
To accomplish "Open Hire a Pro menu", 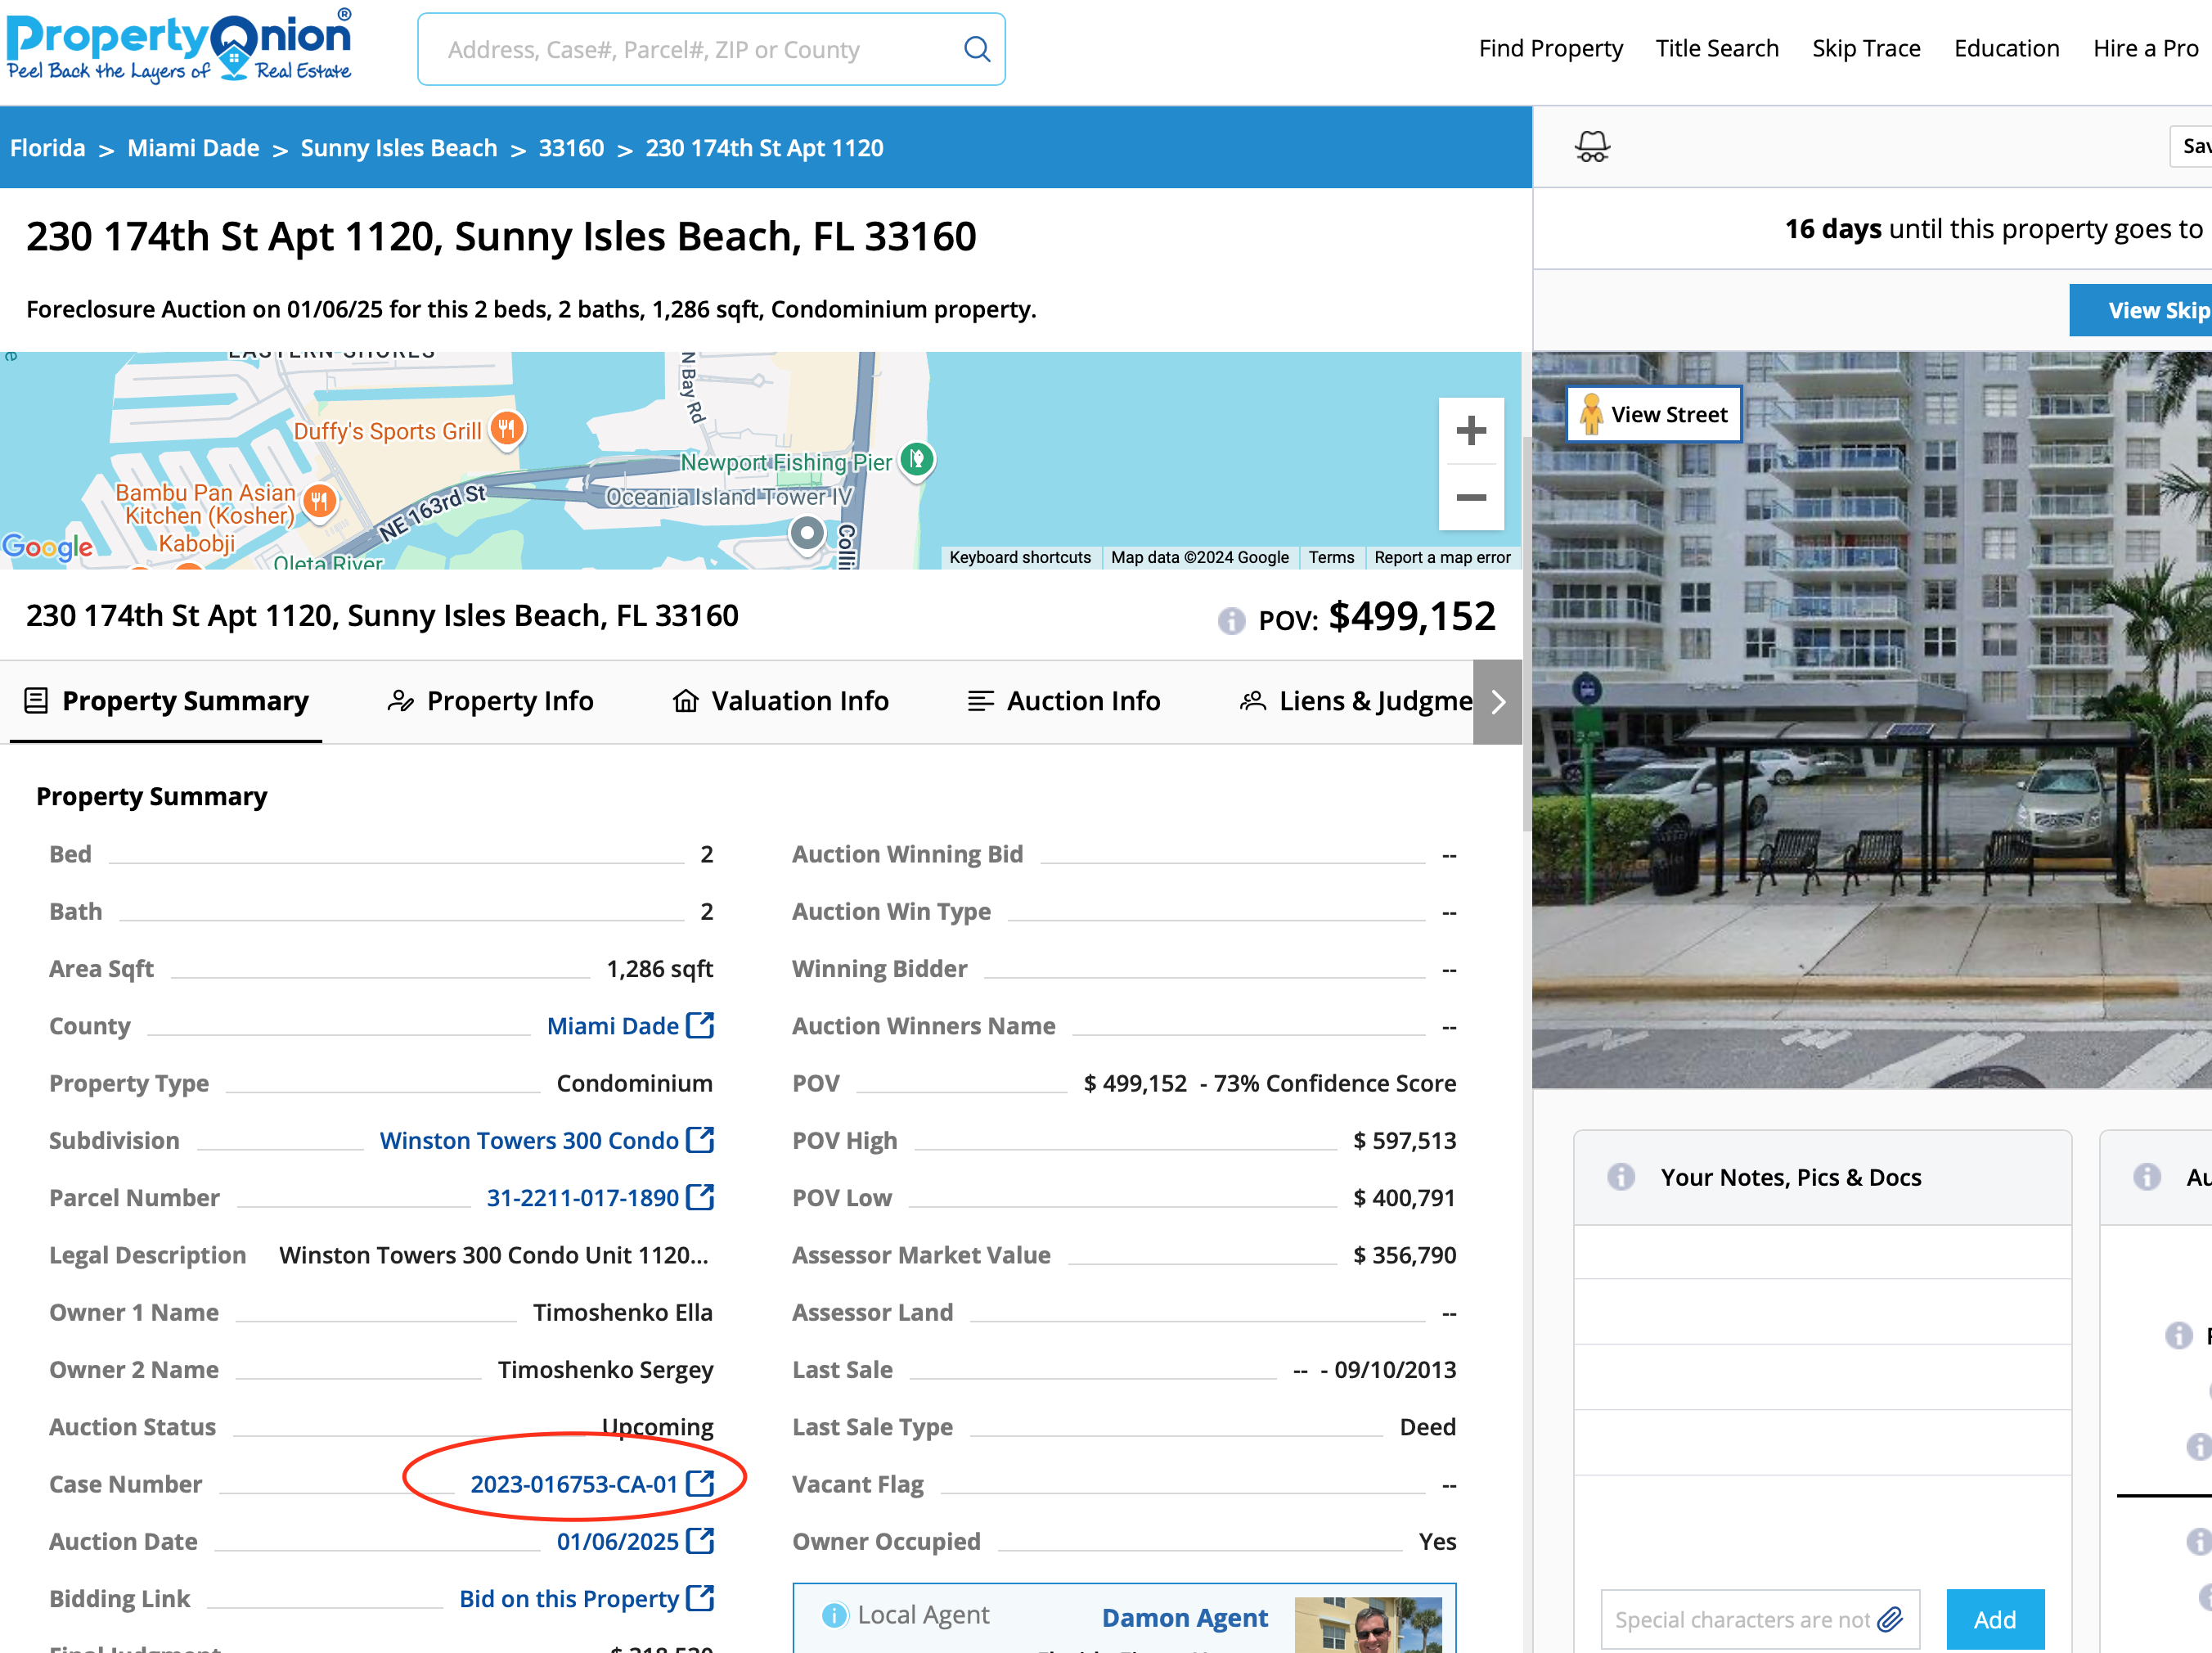I will click(x=2146, y=48).
